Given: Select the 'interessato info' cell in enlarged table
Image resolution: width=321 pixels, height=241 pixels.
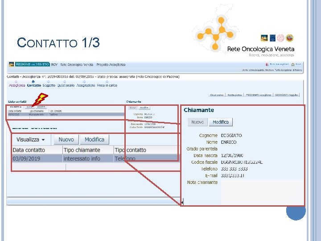Looking at the screenshot, I should tap(88, 158).
